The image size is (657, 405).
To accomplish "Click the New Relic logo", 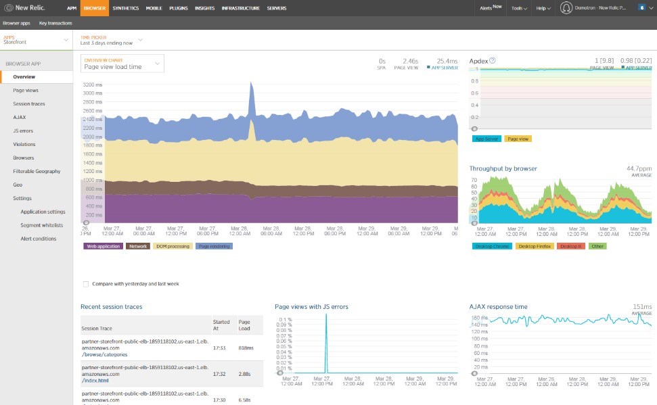I will [x=24, y=7].
